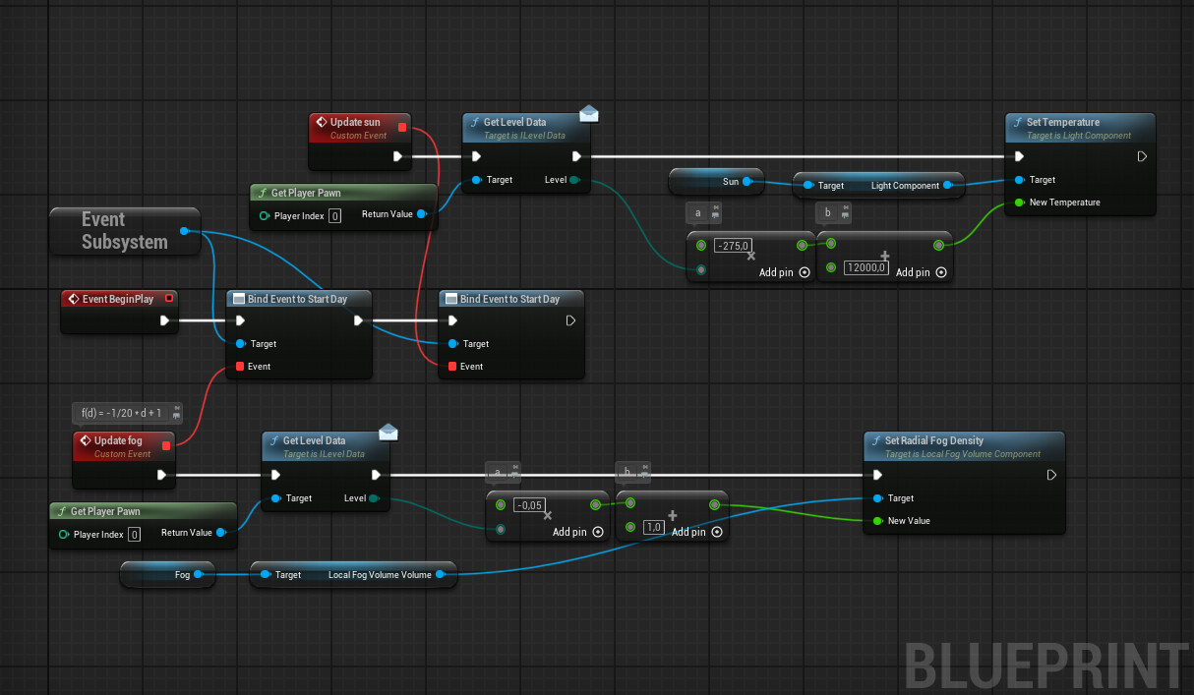Click execution input of bottom Get Level Data

pos(275,475)
